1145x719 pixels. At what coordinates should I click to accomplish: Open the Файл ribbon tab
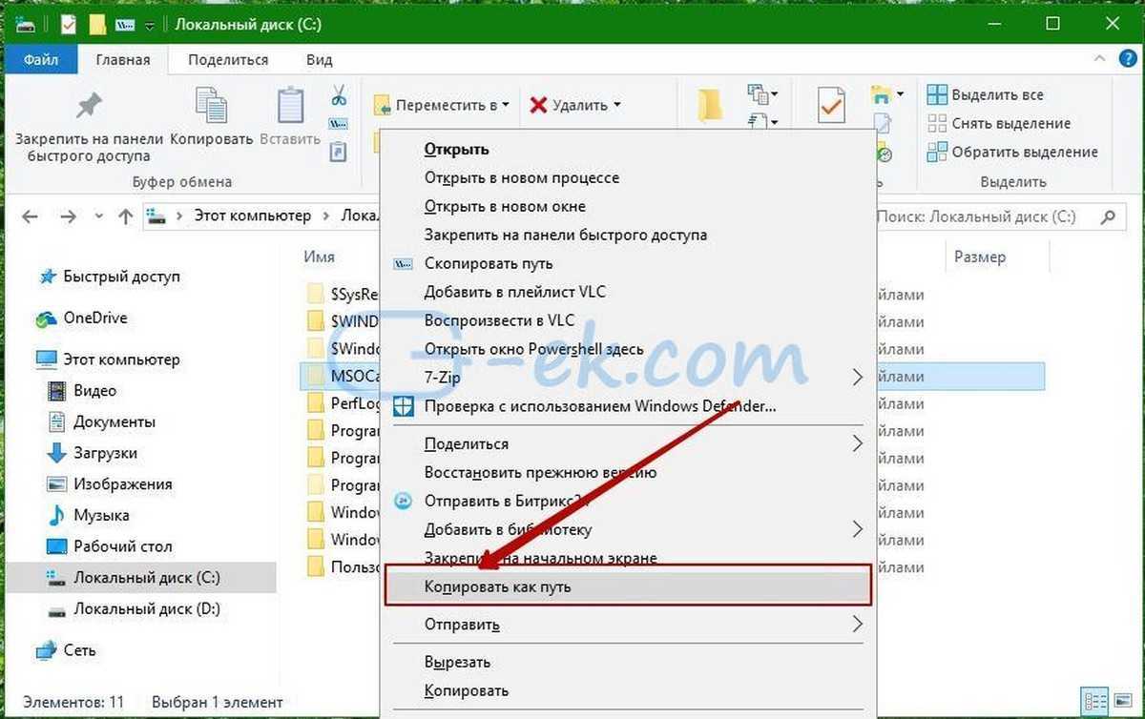tap(41, 60)
